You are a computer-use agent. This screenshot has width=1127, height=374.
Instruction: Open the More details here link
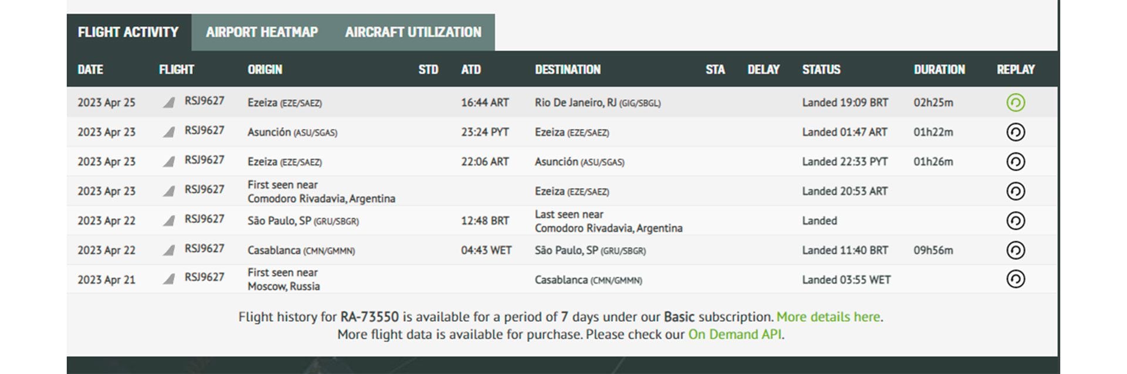click(828, 317)
